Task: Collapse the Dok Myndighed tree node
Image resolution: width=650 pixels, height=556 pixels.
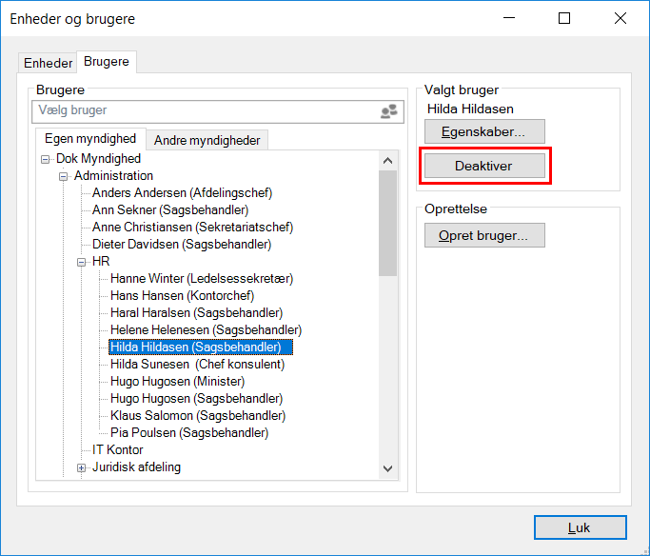Action: click(46, 159)
